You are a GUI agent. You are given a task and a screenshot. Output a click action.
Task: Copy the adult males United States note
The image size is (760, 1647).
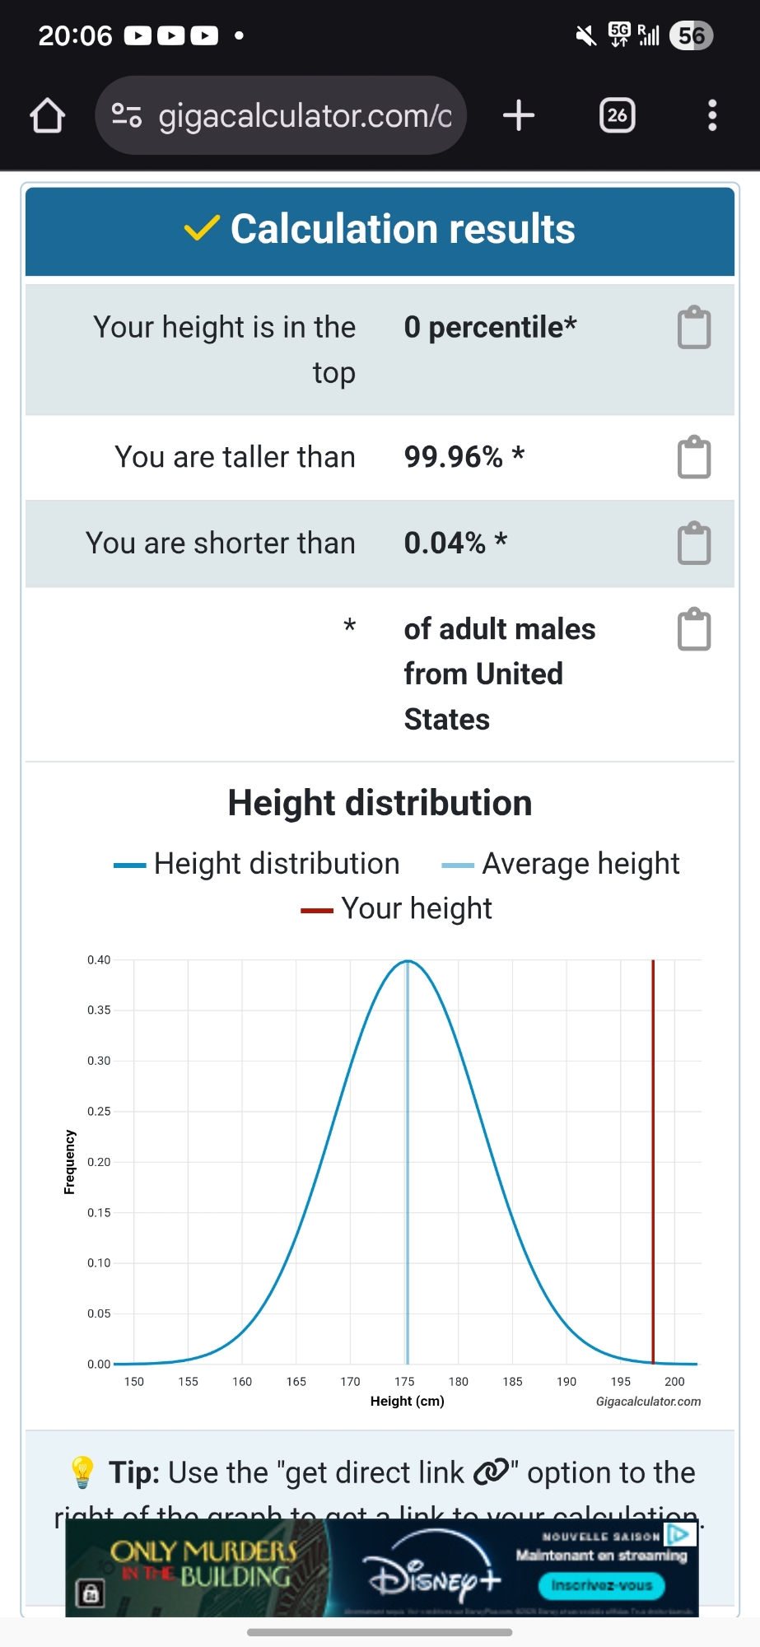coord(694,629)
